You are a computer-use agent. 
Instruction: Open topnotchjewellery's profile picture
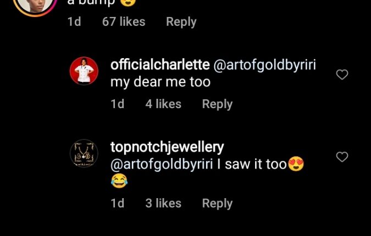pyautogui.click(x=84, y=153)
